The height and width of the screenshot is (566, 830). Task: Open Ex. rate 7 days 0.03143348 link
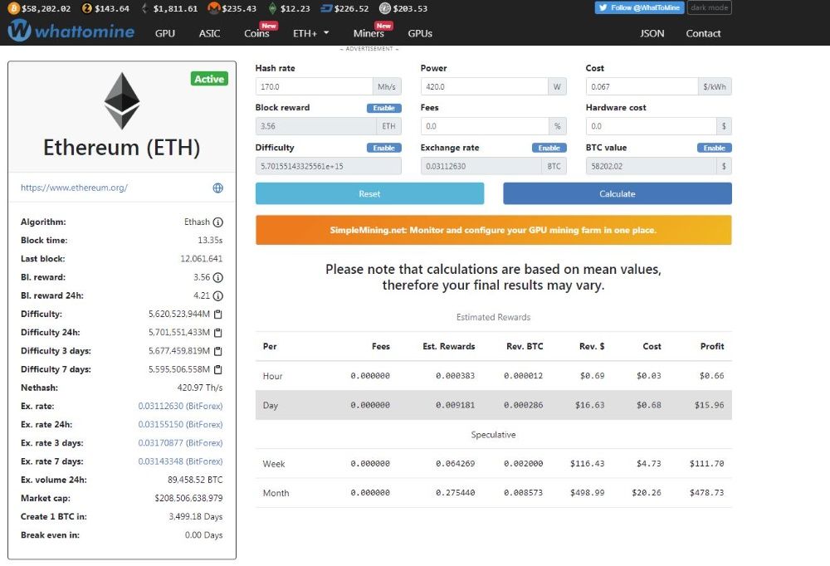(x=180, y=461)
